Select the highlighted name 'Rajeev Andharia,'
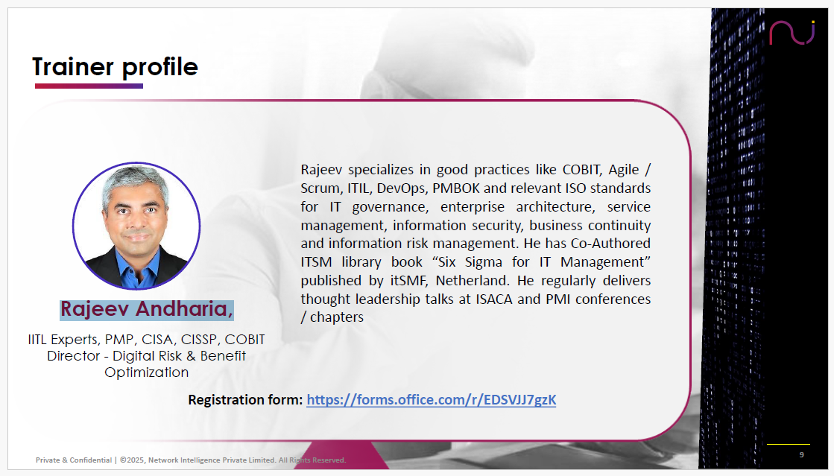Image resolution: width=834 pixels, height=476 pixels. pyautogui.click(x=147, y=308)
